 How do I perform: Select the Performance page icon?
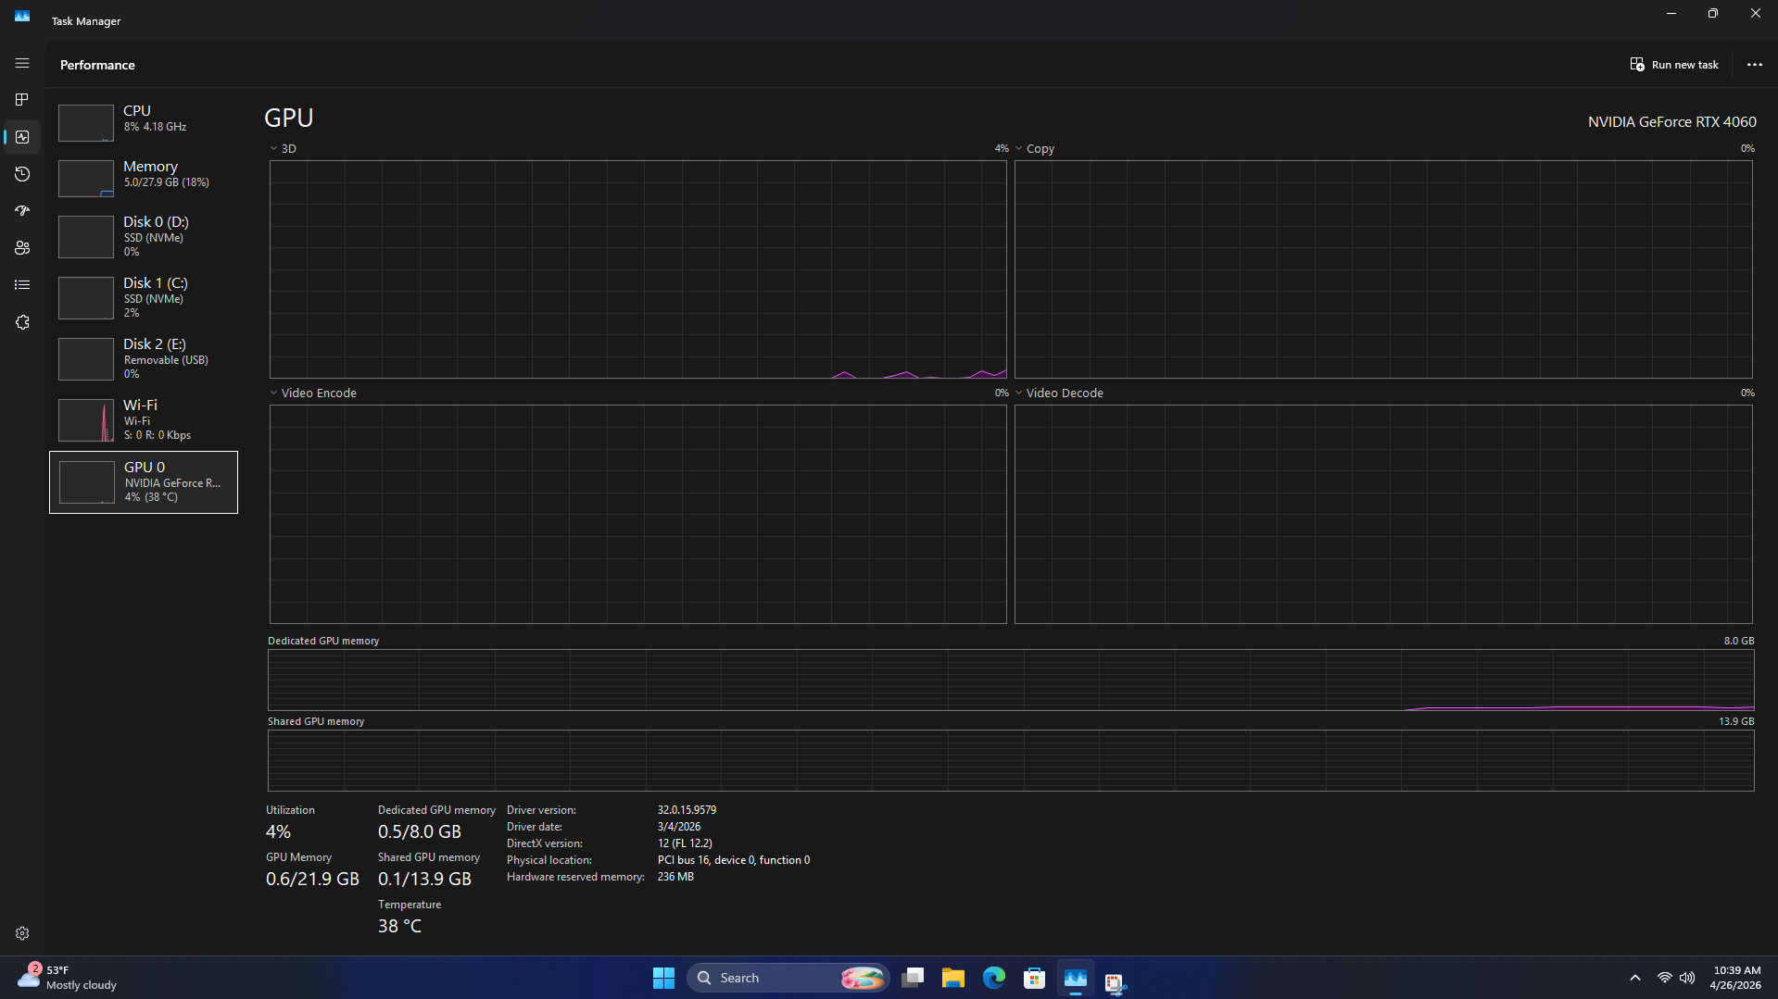[x=22, y=137]
